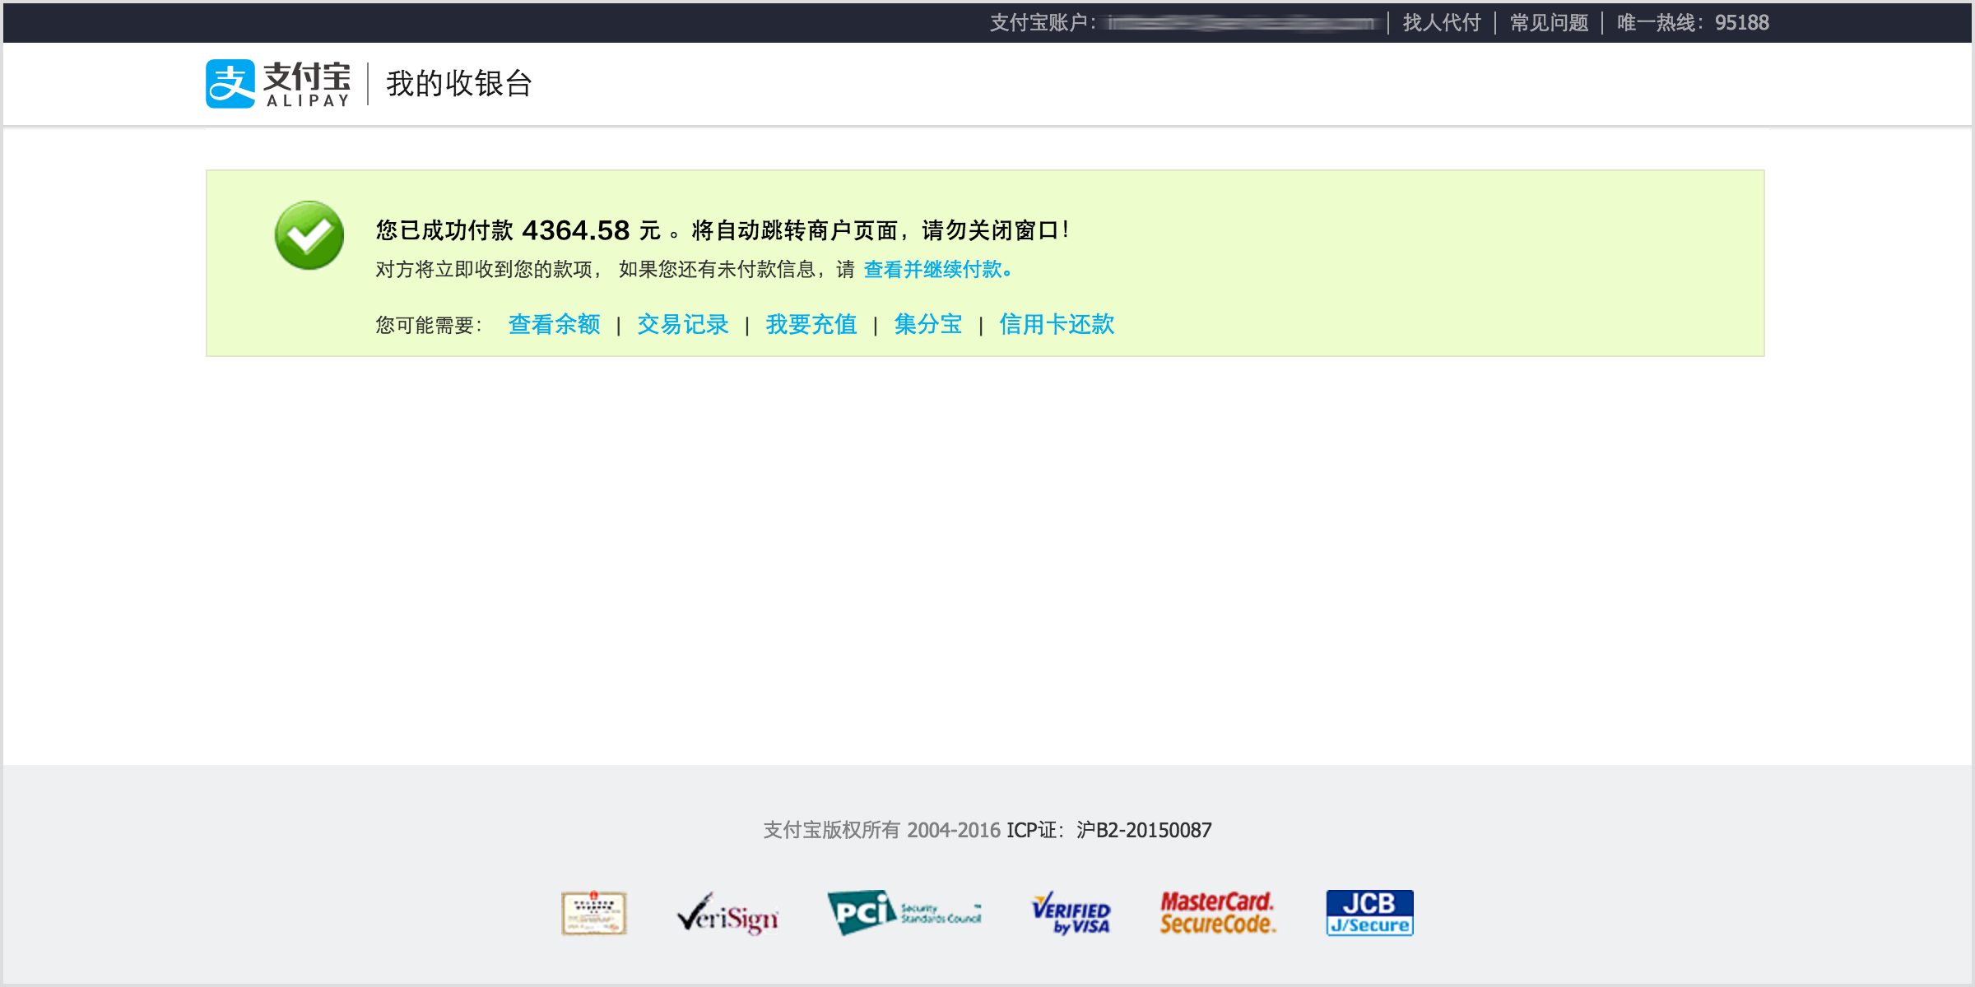1975x987 pixels.
Task: Open the 集分宝 points link
Action: coord(927,324)
